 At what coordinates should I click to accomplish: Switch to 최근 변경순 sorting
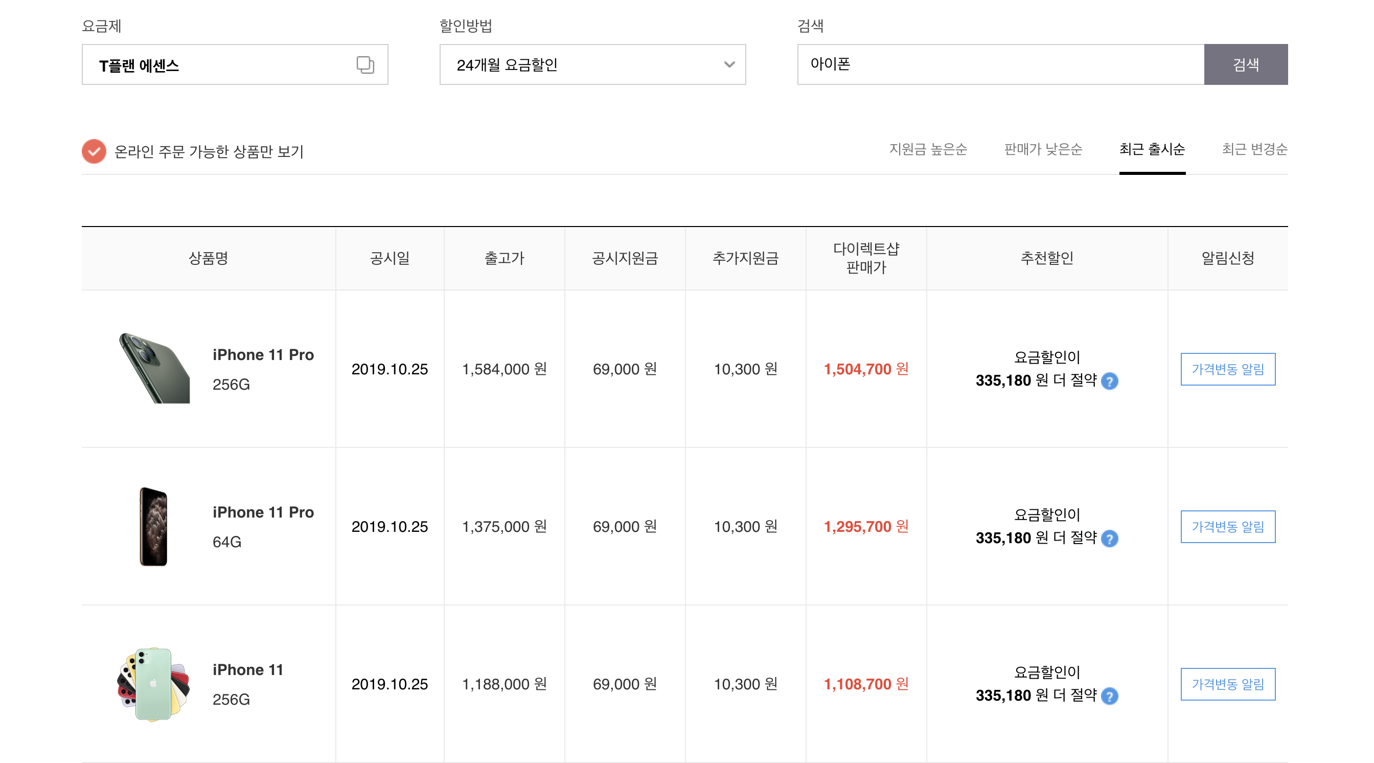1254,149
